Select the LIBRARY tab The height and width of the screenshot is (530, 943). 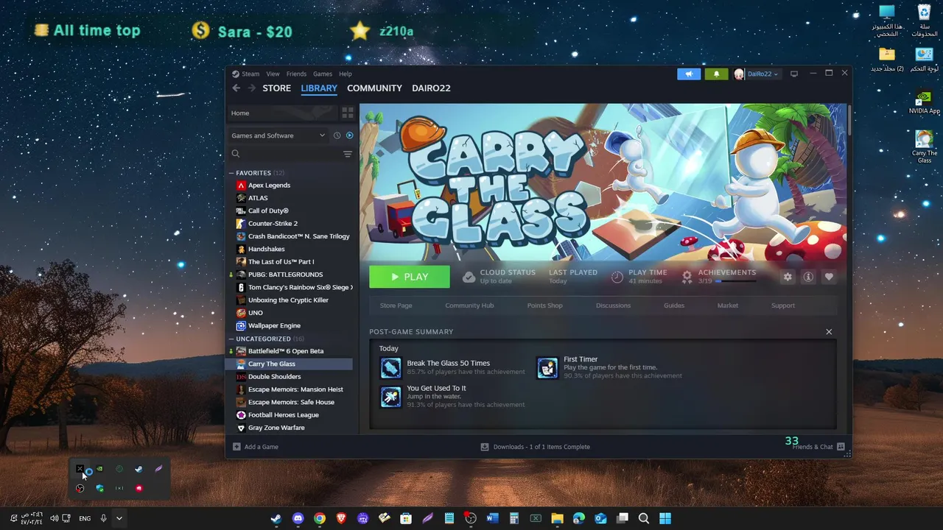coord(319,88)
